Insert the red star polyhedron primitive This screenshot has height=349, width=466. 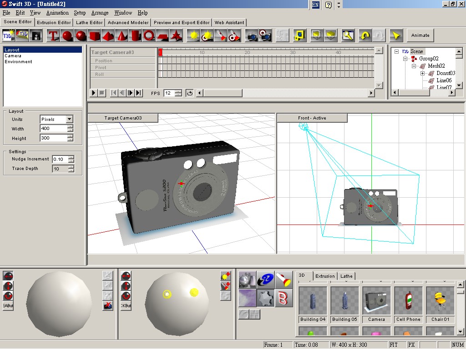176,35
